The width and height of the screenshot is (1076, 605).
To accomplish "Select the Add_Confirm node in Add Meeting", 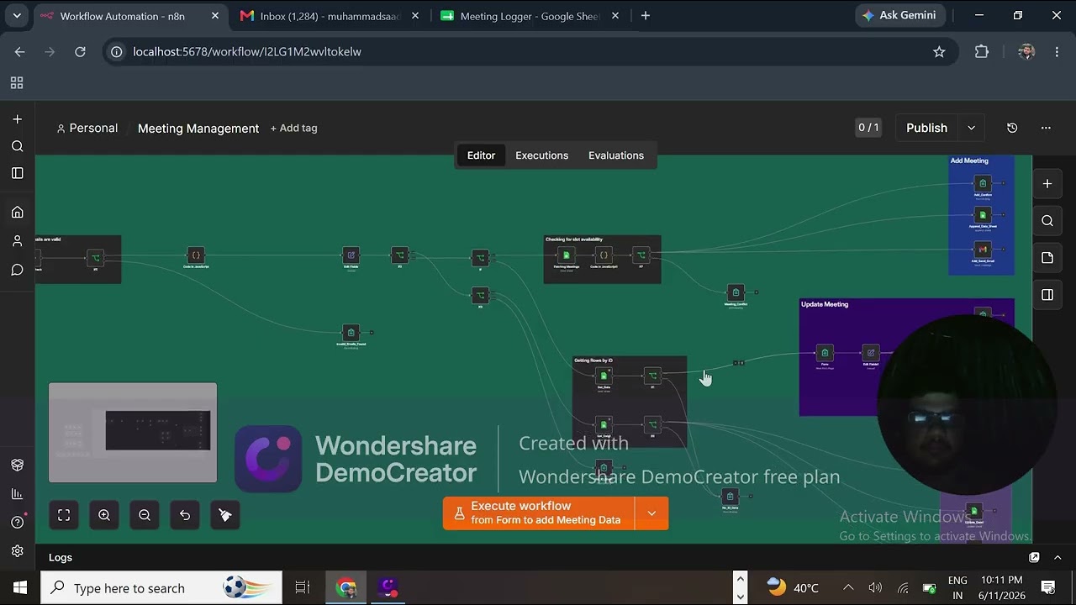I will (982, 183).
